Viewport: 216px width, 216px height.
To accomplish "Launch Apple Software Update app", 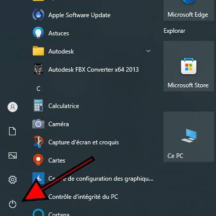I will tap(92, 15).
